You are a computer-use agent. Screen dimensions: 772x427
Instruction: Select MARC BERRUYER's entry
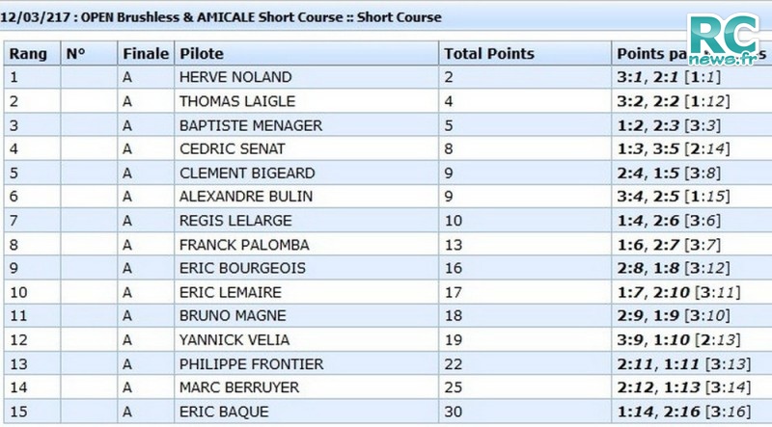click(x=238, y=387)
